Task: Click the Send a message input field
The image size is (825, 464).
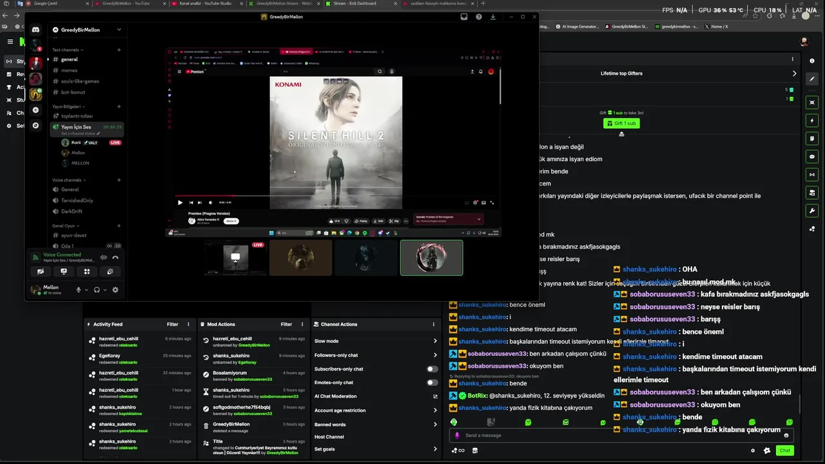Action: click(621, 435)
